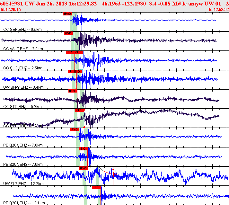
Task: Click the end time 16:12:52.32
Action: (x=218, y=10)
